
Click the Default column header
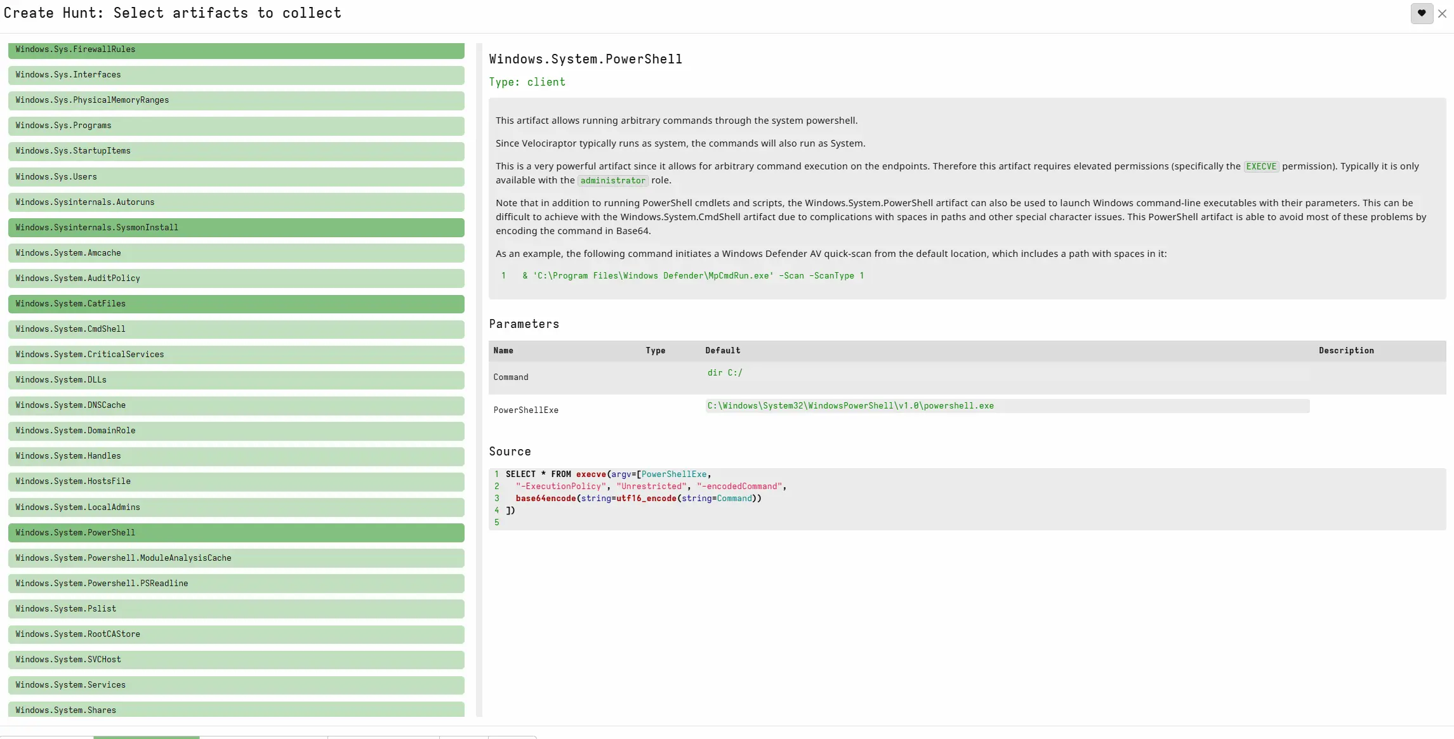click(723, 351)
